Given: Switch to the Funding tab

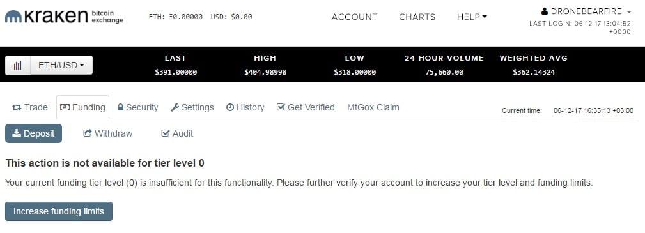Looking at the screenshot, I should pyautogui.click(x=82, y=108).
